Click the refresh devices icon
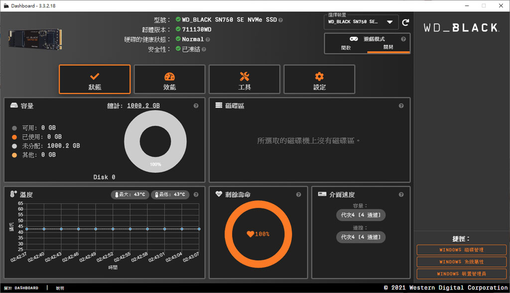Viewport: 510px width, 293px height. pyautogui.click(x=405, y=22)
